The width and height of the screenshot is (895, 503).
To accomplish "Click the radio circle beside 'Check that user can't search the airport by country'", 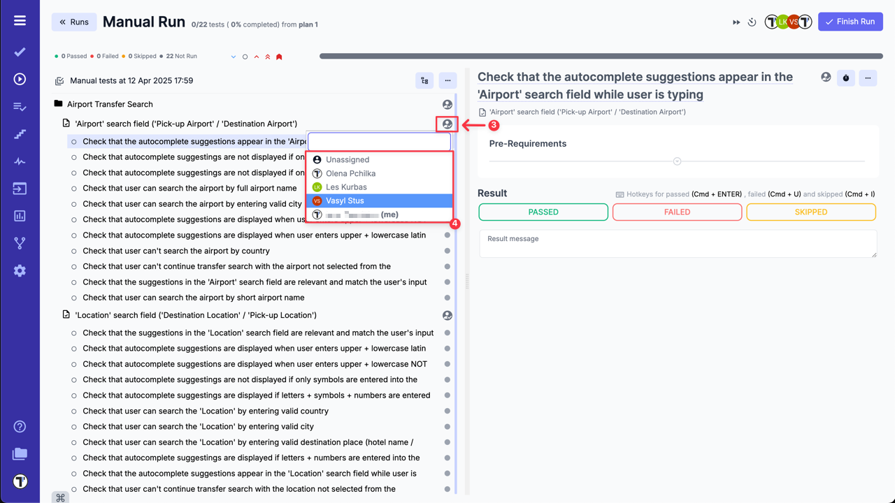I will tap(73, 251).
